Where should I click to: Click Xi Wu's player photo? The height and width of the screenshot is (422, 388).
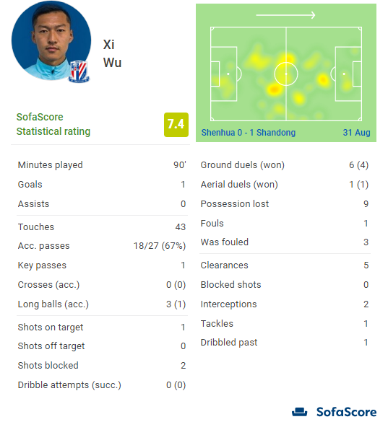(x=51, y=40)
